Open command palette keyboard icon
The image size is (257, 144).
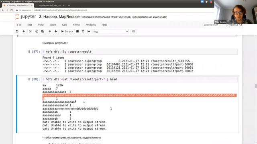click(134, 31)
